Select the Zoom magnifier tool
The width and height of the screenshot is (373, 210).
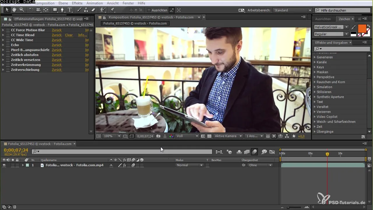tap(22, 10)
